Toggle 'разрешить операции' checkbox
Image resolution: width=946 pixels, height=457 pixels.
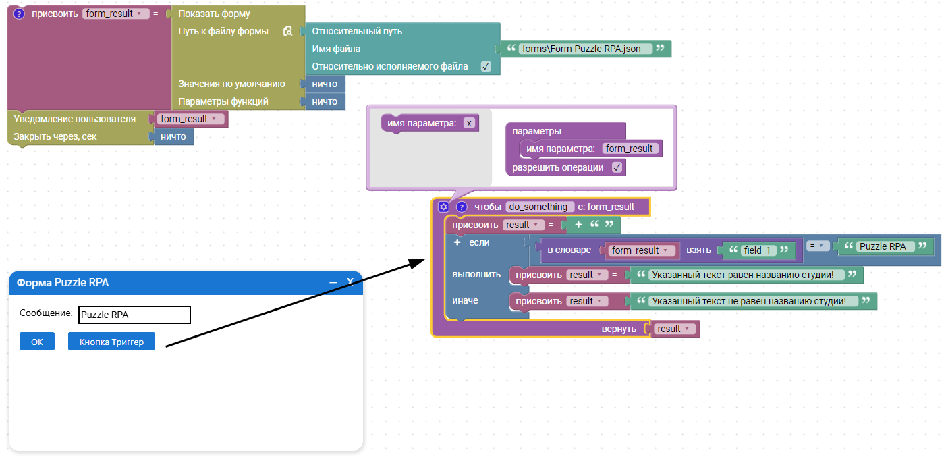(617, 167)
